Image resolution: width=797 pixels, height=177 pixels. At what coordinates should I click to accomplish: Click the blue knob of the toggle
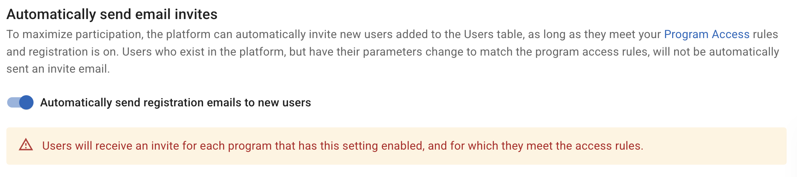click(x=26, y=102)
